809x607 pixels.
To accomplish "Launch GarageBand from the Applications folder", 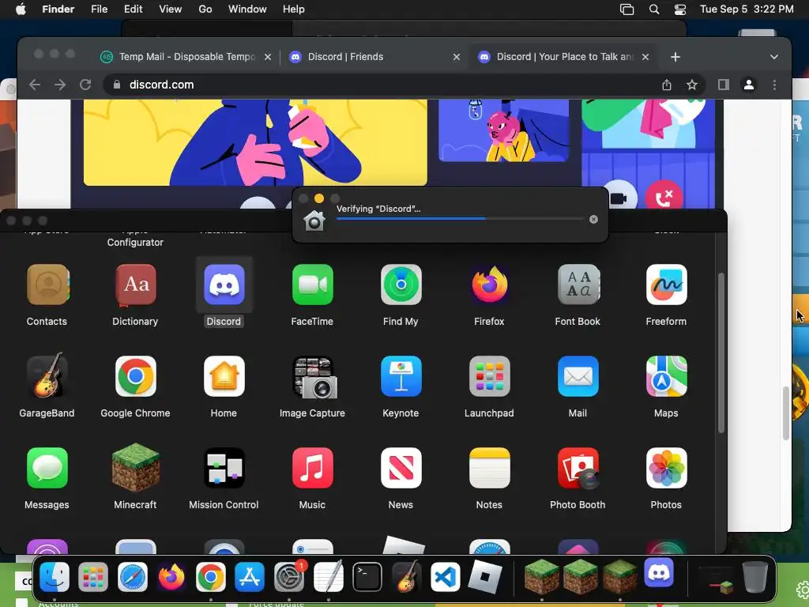I will click(x=47, y=375).
